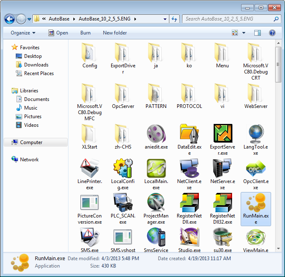Refresh the folder listing
285x277 pixels.
174,19
